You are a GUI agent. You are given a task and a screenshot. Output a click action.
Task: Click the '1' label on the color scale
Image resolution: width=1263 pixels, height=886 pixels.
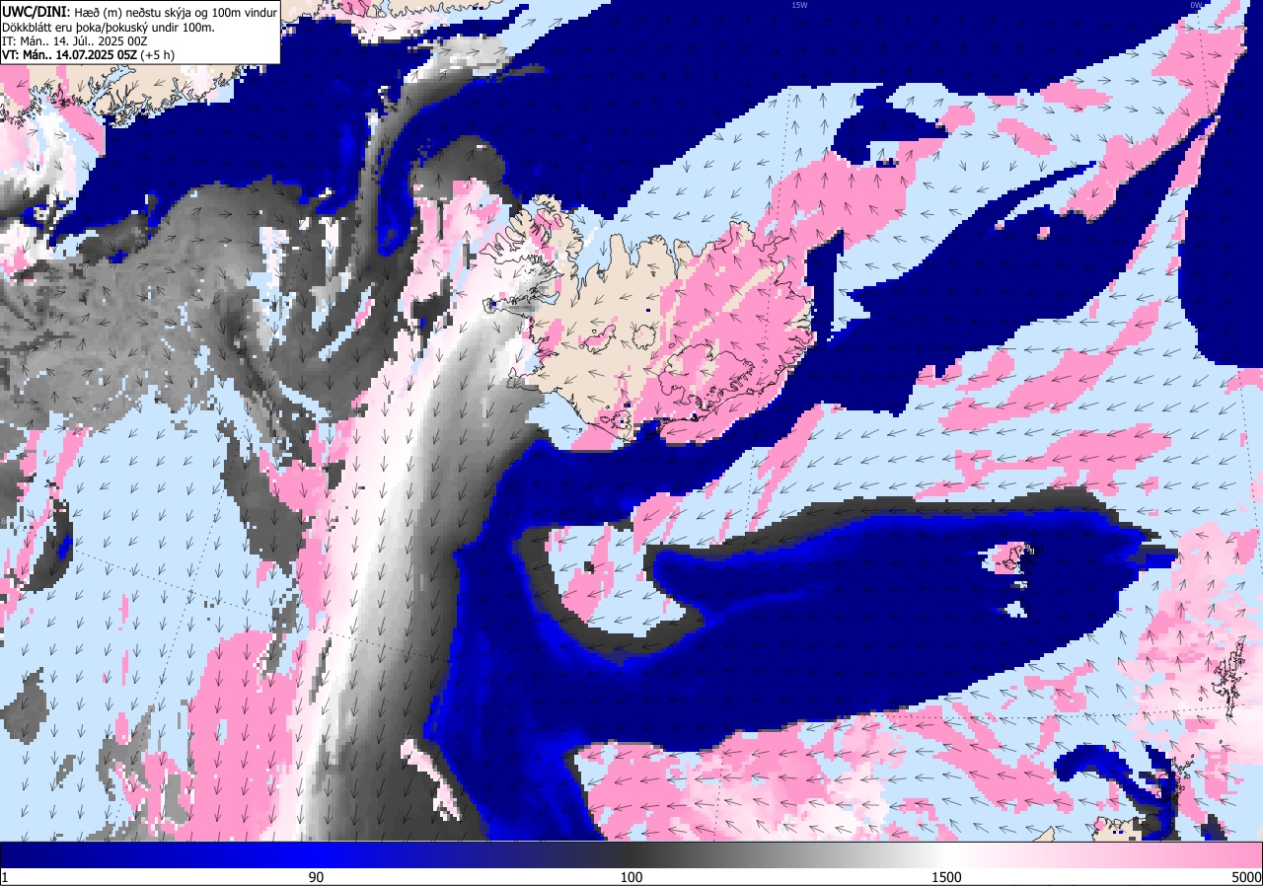coord(5,877)
